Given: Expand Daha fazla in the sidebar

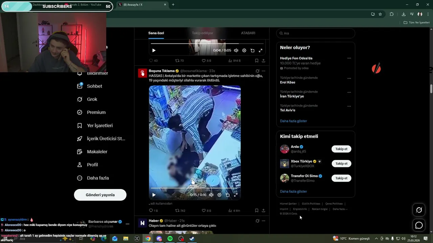Looking at the screenshot, I should [x=93, y=178].
